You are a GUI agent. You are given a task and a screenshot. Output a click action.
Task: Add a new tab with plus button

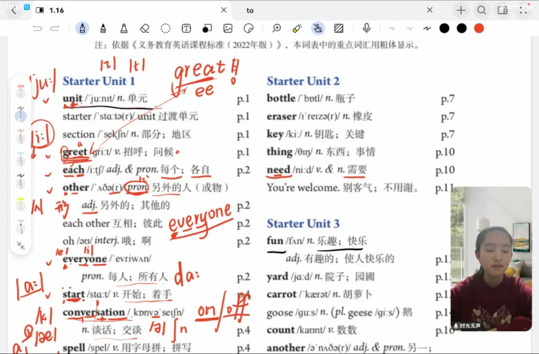coord(461,10)
